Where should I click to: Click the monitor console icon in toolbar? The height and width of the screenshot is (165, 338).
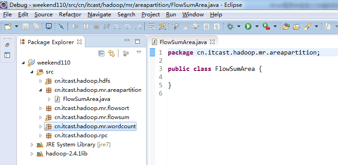click(49, 26)
